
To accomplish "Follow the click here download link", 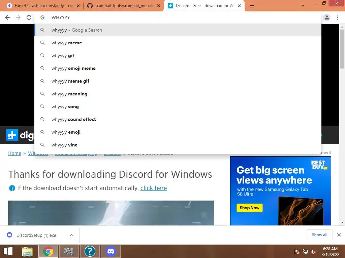I will tap(154, 188).
